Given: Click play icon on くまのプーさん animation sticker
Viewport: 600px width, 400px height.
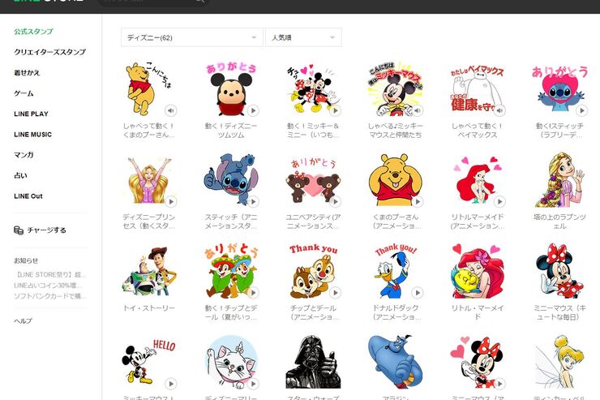Looking at the screenshot, I should (418, 202).
